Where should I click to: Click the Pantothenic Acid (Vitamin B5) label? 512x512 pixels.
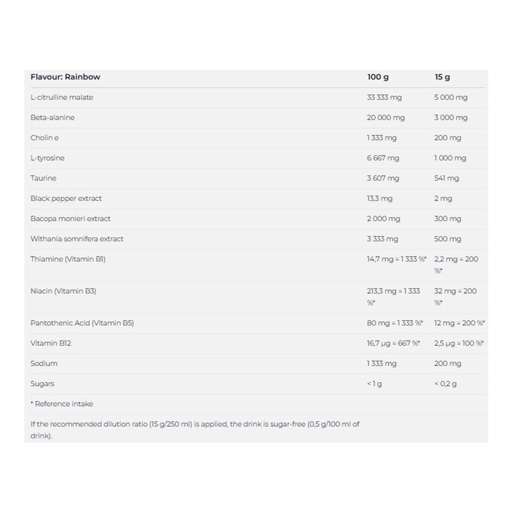(x=82, y=323)
